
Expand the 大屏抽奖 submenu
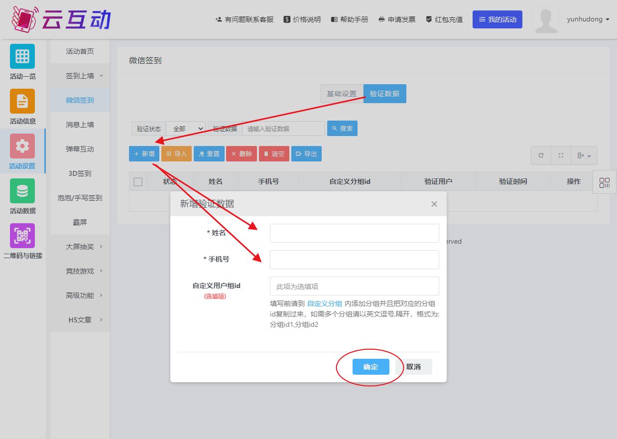pyautogui.click(x=80, y=247)
